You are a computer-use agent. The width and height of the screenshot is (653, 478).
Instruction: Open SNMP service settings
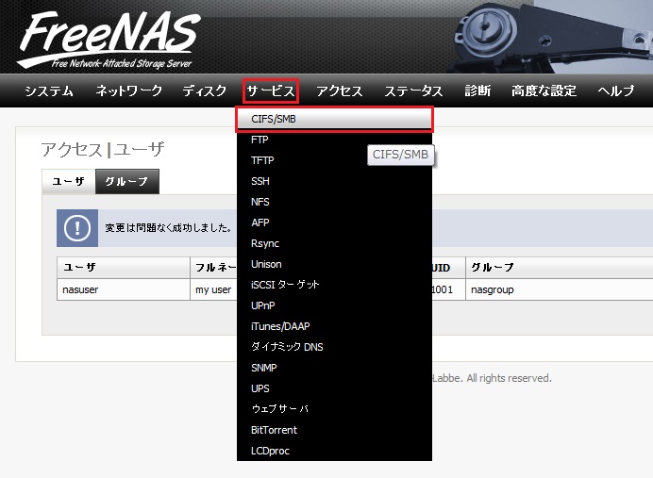point(334,368)
